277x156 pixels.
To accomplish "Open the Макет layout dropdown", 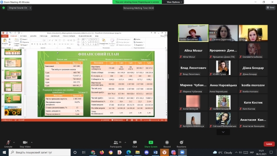I will pyautogui.click(x=24, y=39).
